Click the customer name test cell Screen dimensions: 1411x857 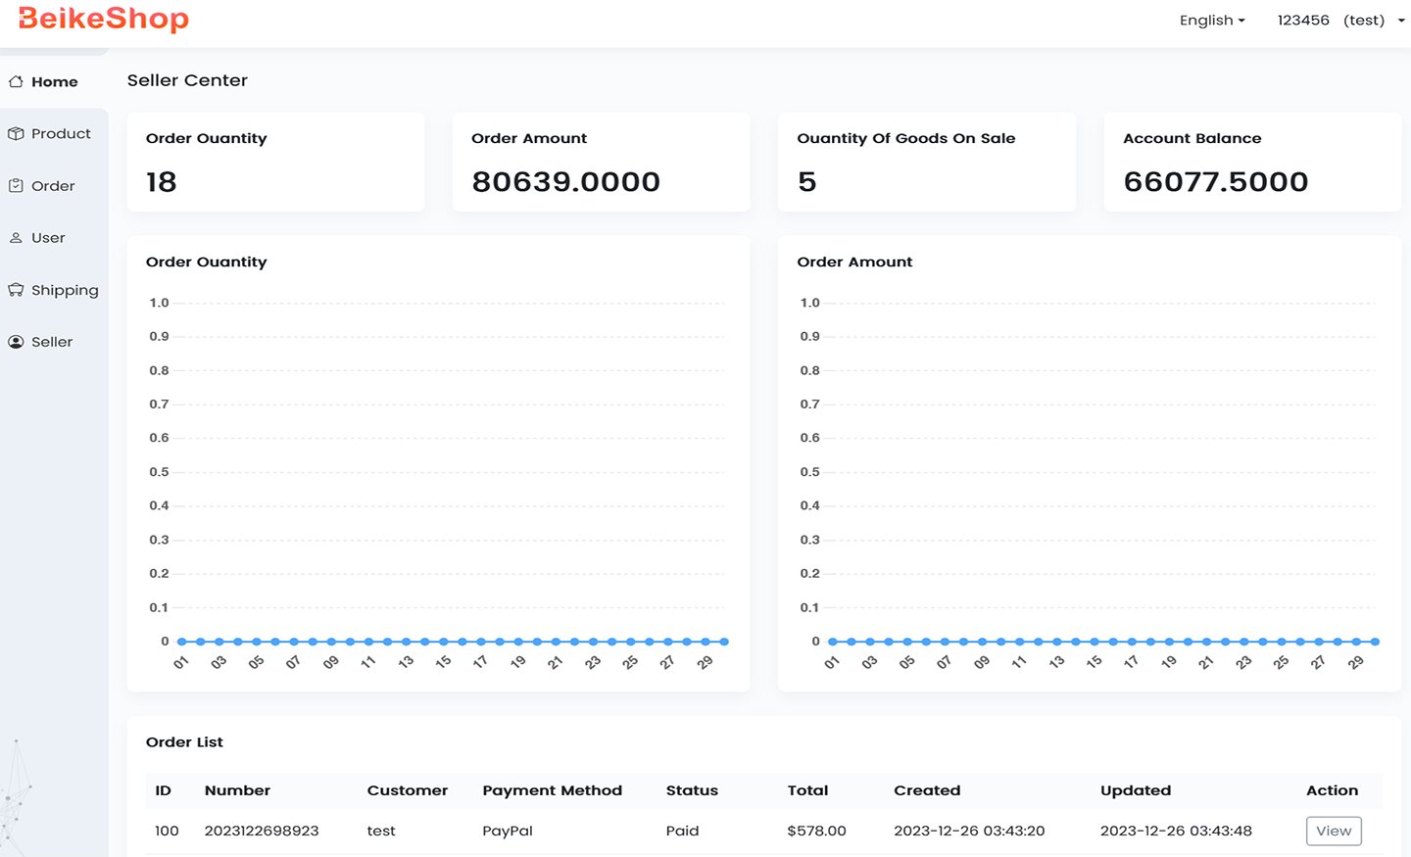tap(381, 831)
